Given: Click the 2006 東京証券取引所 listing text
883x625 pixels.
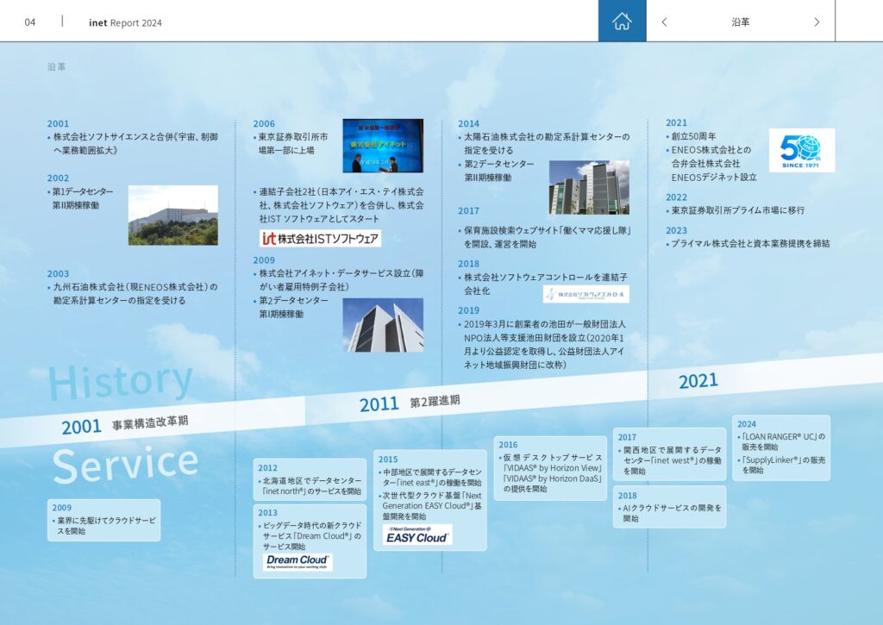Looking at the screenshot, I should click(x=291, y=144).
